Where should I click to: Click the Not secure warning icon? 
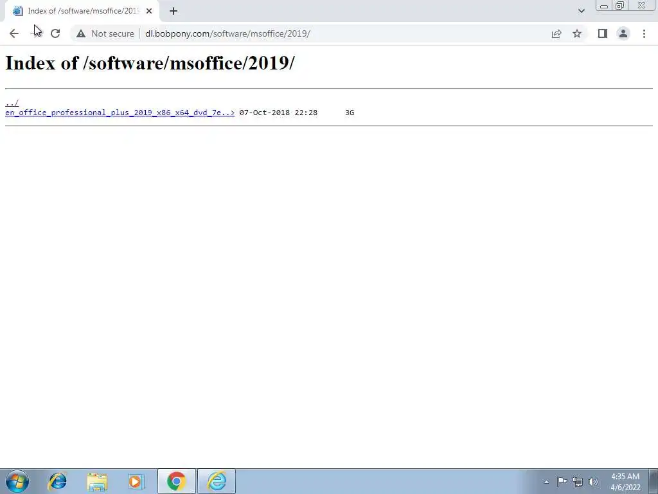tap(81, 33)
